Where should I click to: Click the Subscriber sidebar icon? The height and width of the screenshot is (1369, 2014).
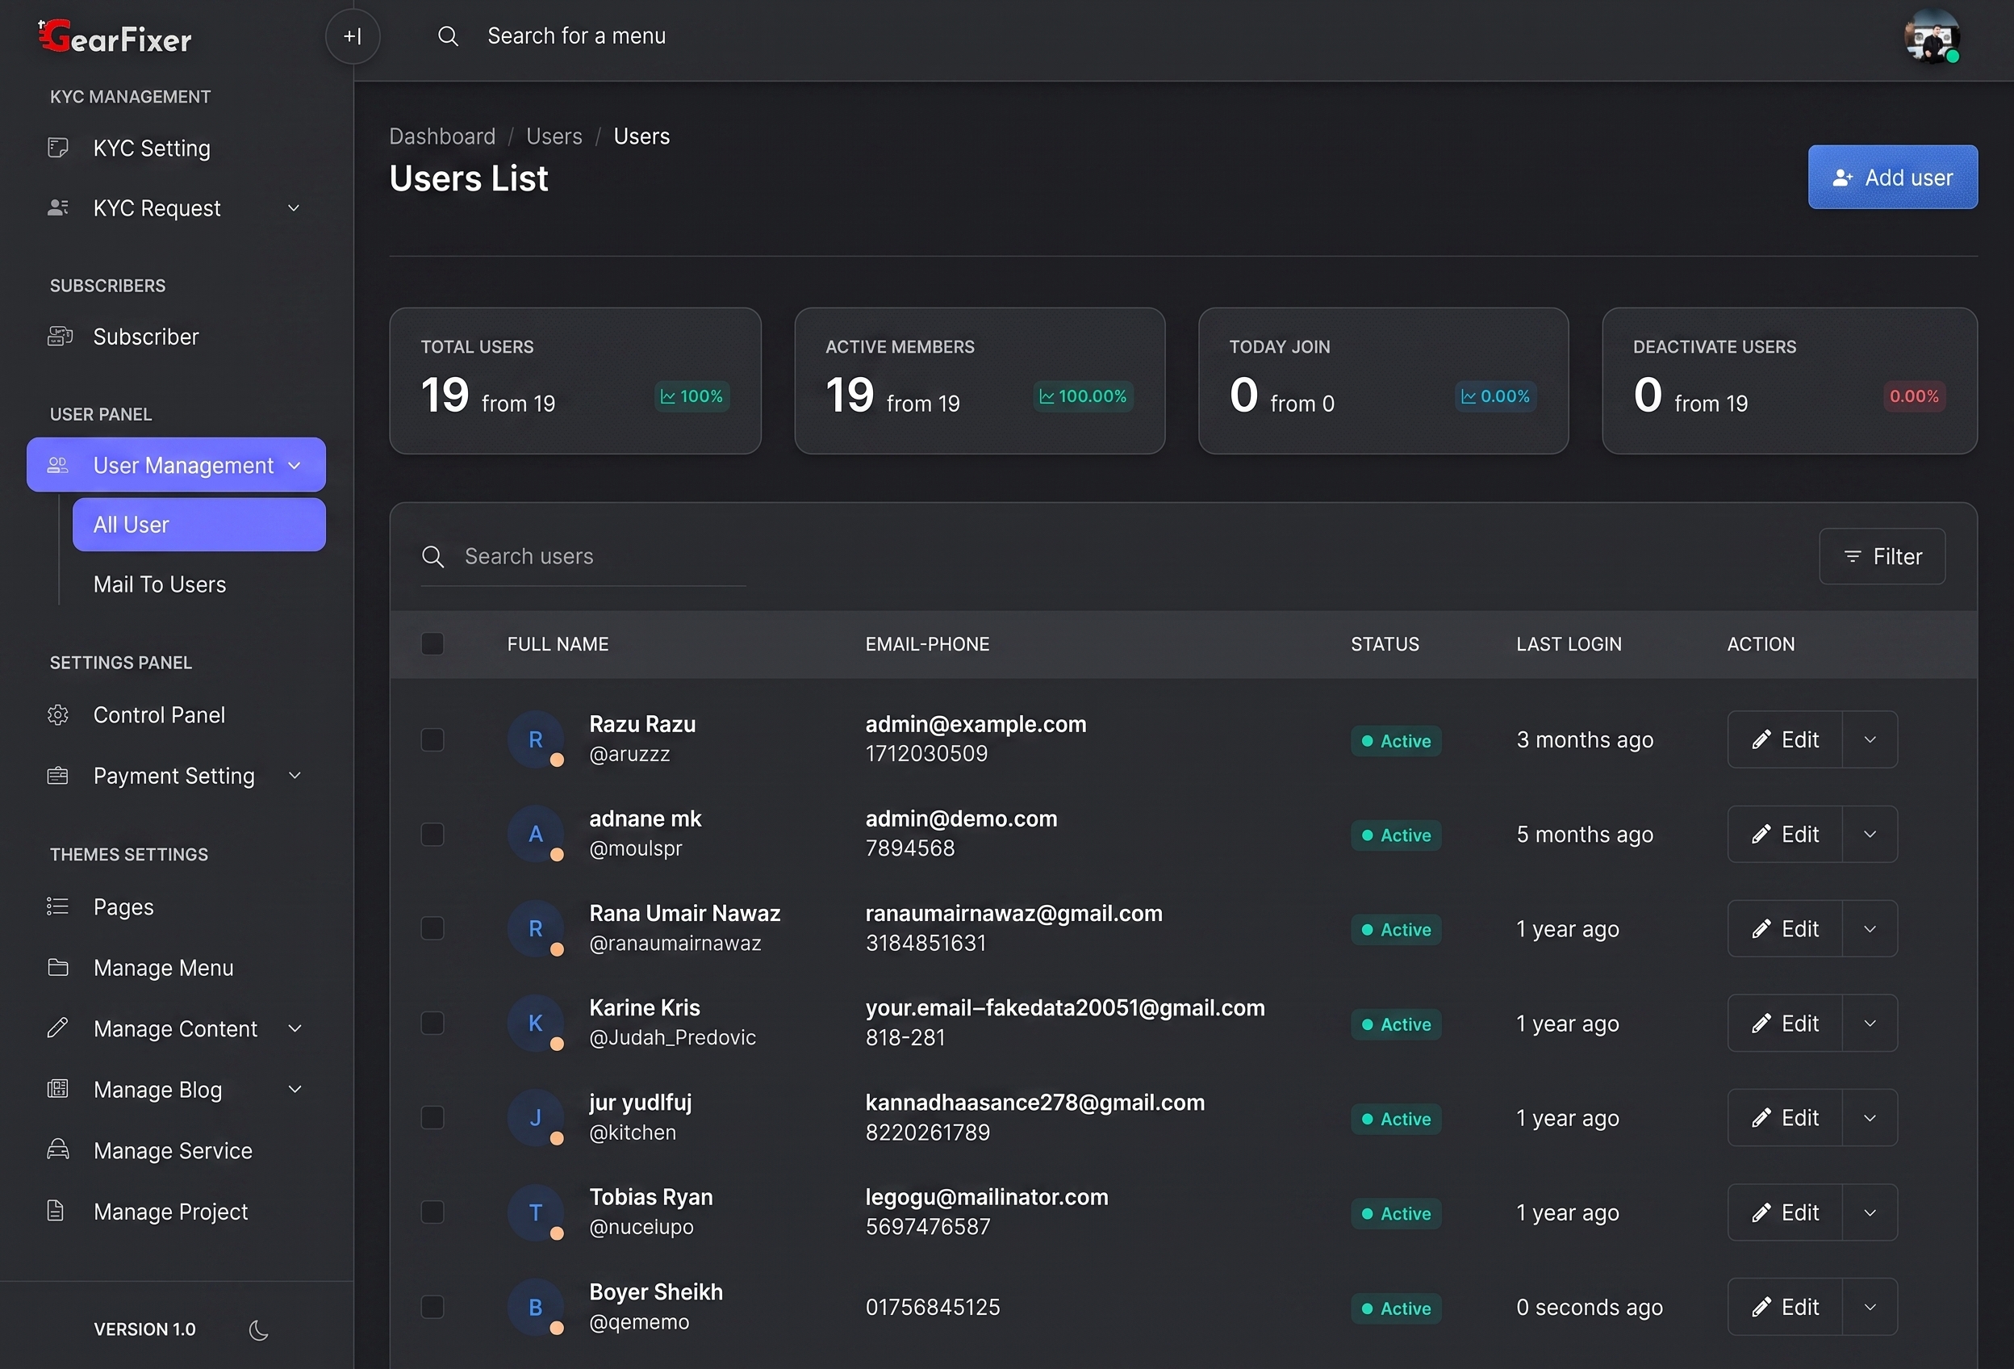[59, 337]
